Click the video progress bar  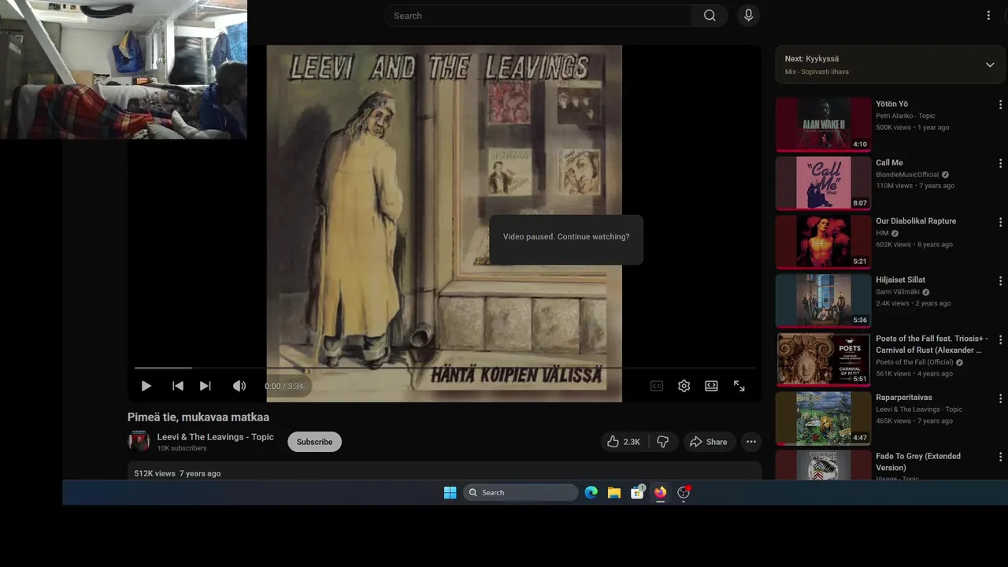click(x=444, y=368)
